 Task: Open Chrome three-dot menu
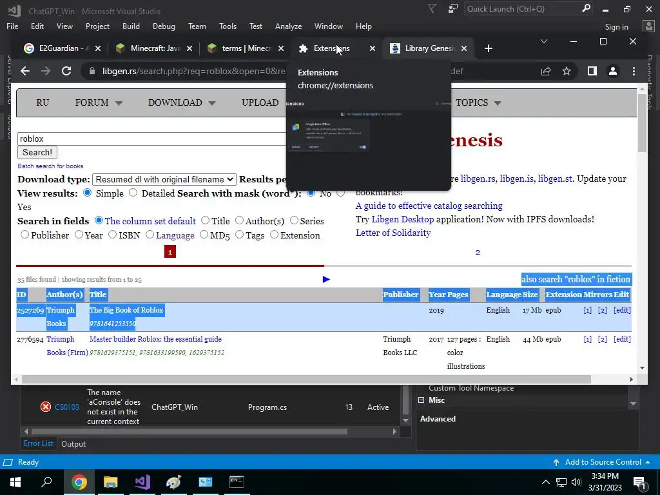point(634,71)
